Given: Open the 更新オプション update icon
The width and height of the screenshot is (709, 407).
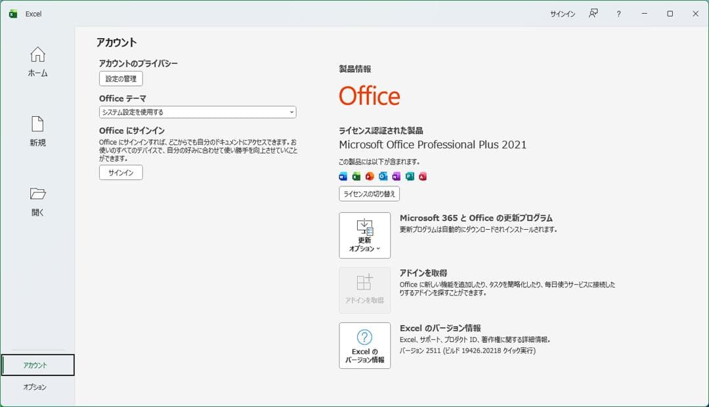Looking at the screenshot, I should tap(364, 231).
